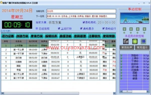Open 高级功能 from the toolbar
Screen dimensions: 151x95
point(66,36)
